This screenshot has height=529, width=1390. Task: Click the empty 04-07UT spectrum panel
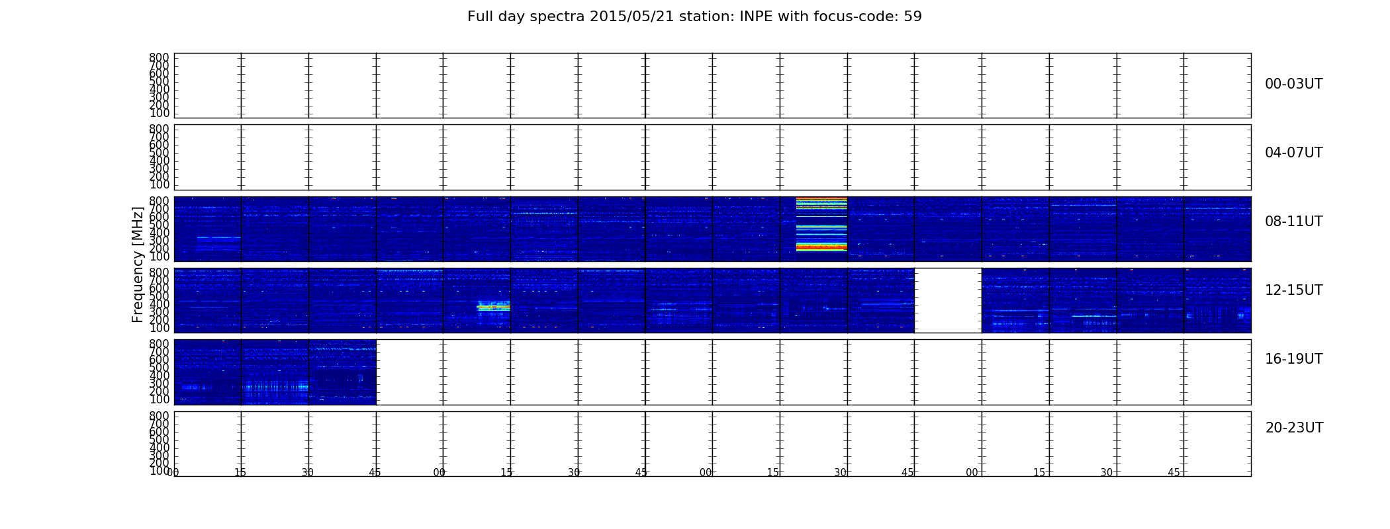click(712, 157)
